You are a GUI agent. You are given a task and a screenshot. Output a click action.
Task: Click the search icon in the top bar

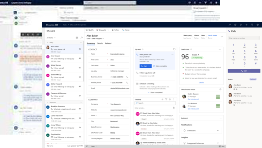(x=230, y=25)
